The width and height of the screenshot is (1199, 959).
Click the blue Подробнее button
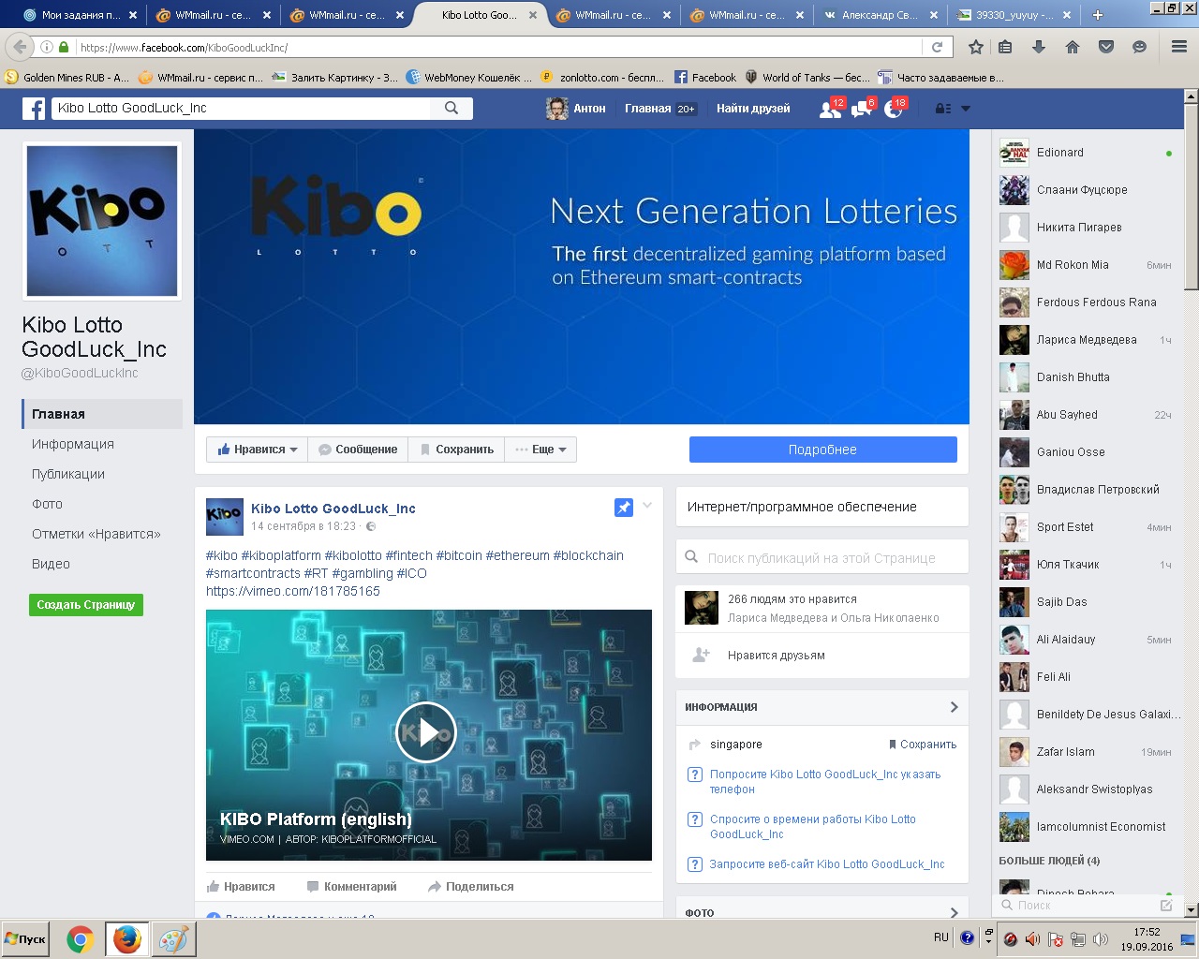pyautogui.click(x=822, y=450)
